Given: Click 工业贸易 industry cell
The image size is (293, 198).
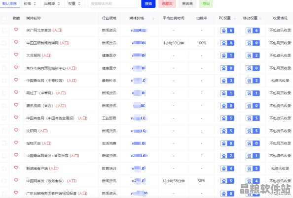Looking at the screenshot, I should (109, 118).
